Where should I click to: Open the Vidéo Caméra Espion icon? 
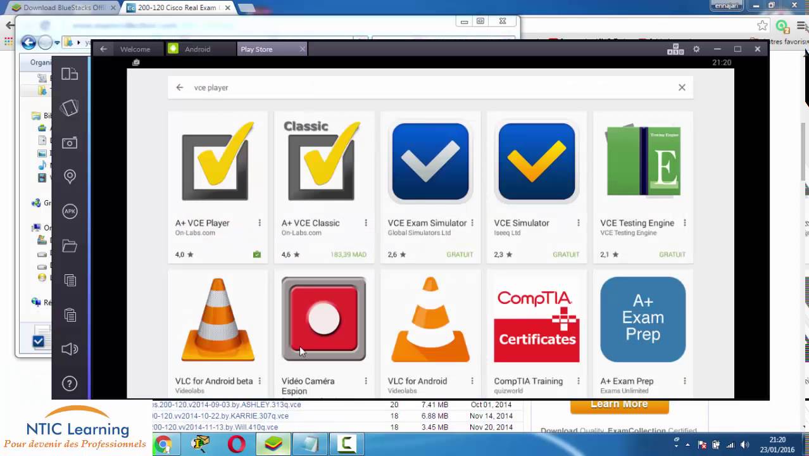point(324,320)
